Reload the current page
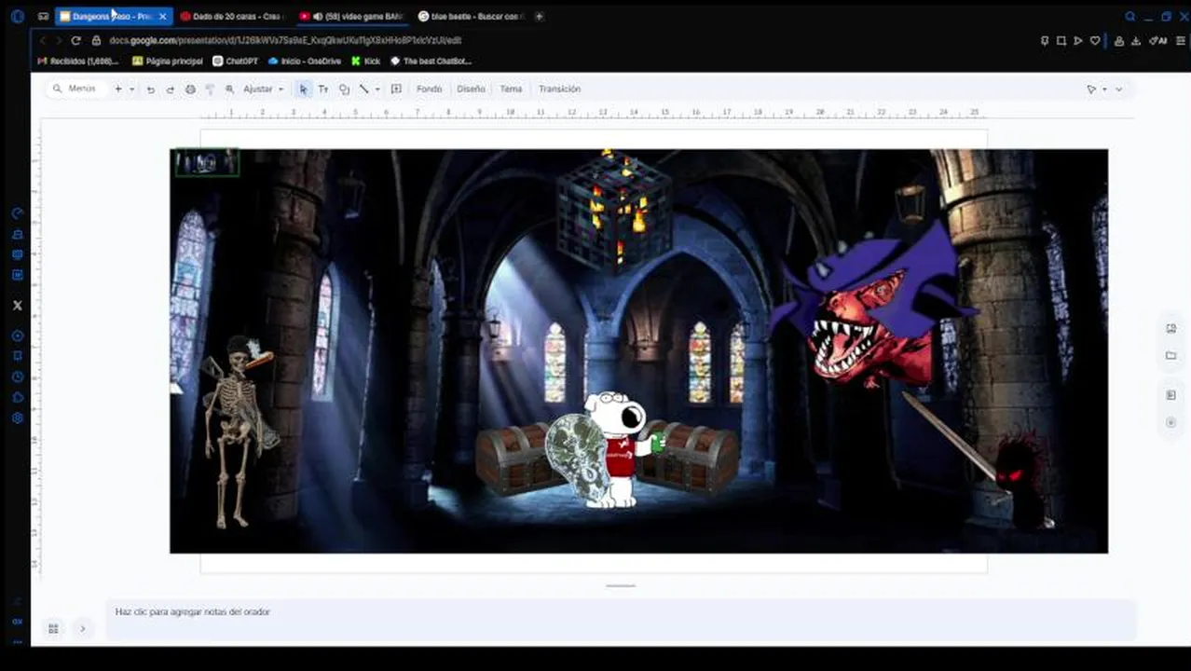 tap(76, 40)
